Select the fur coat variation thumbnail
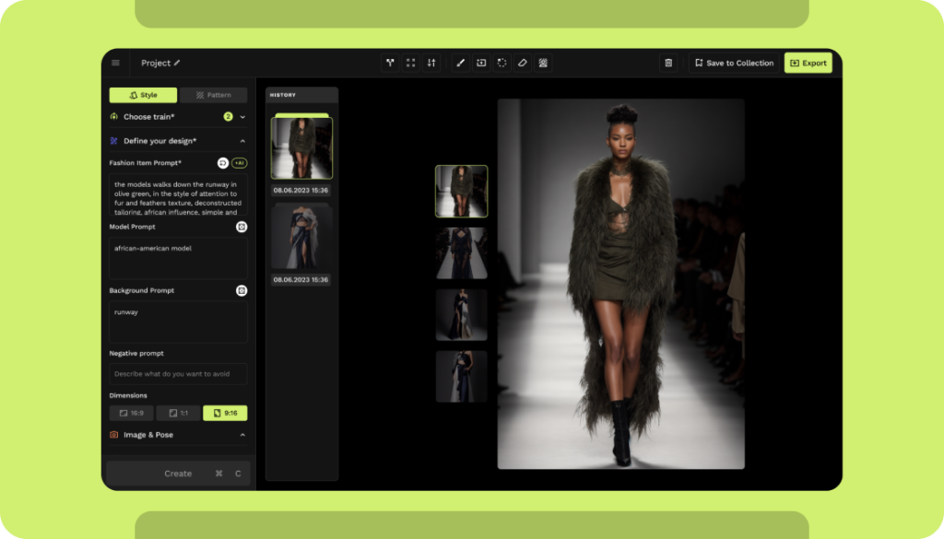Viewport: 944px width, 539px height. [x=461, y=192]
